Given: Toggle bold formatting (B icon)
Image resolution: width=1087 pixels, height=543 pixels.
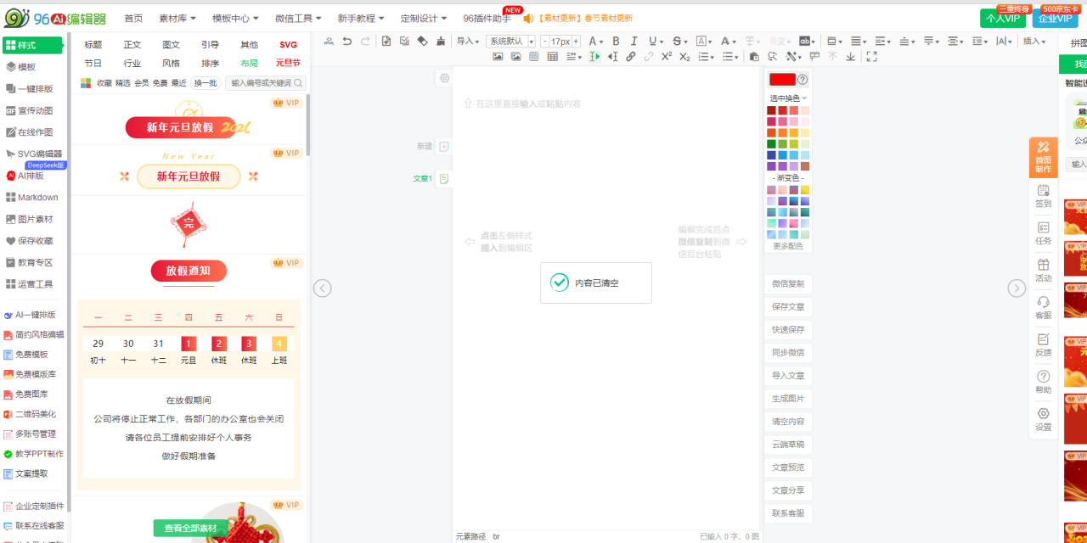Looking at the screenshot, I should tap(616, 41).
